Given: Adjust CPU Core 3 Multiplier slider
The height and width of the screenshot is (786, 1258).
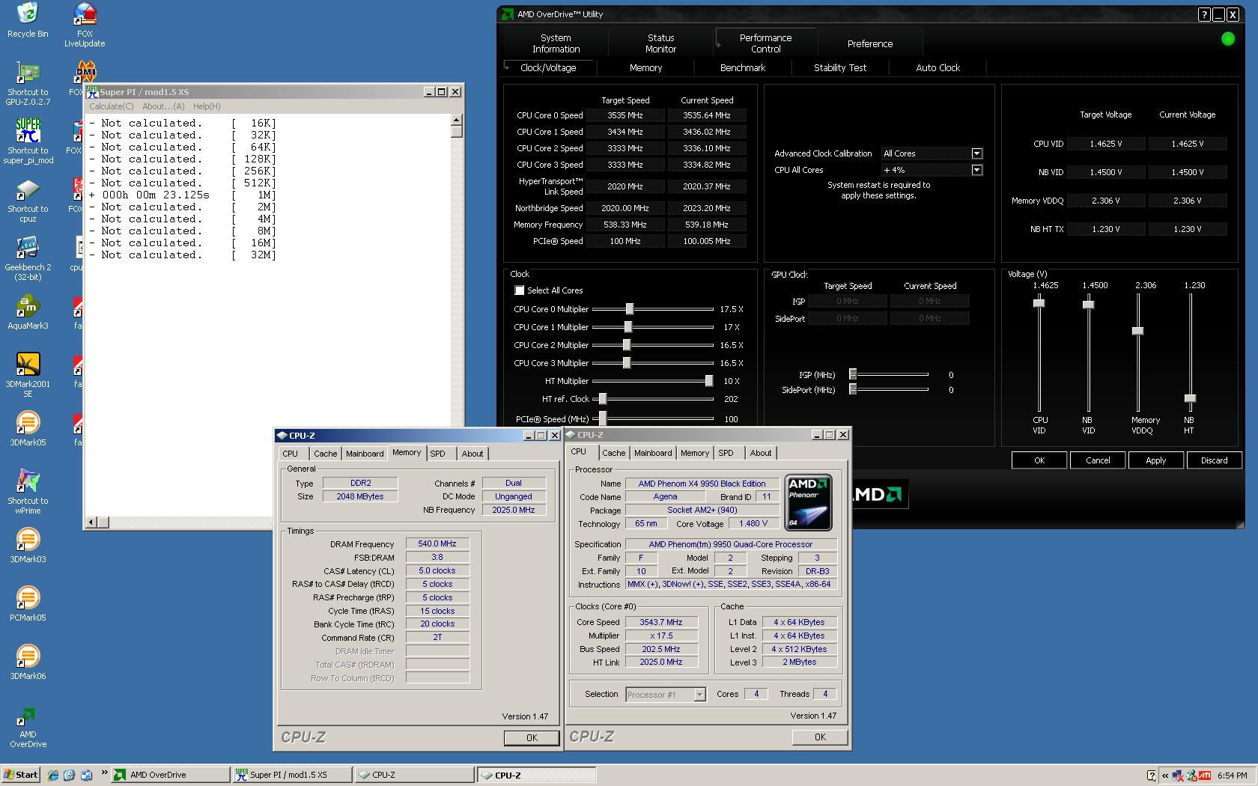Looking at the screenshot, I should click(627, 363).
